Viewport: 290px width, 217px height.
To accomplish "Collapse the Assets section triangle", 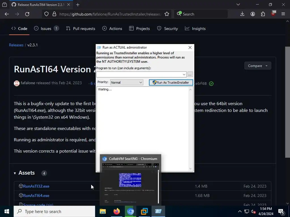I will click(15, 173).
